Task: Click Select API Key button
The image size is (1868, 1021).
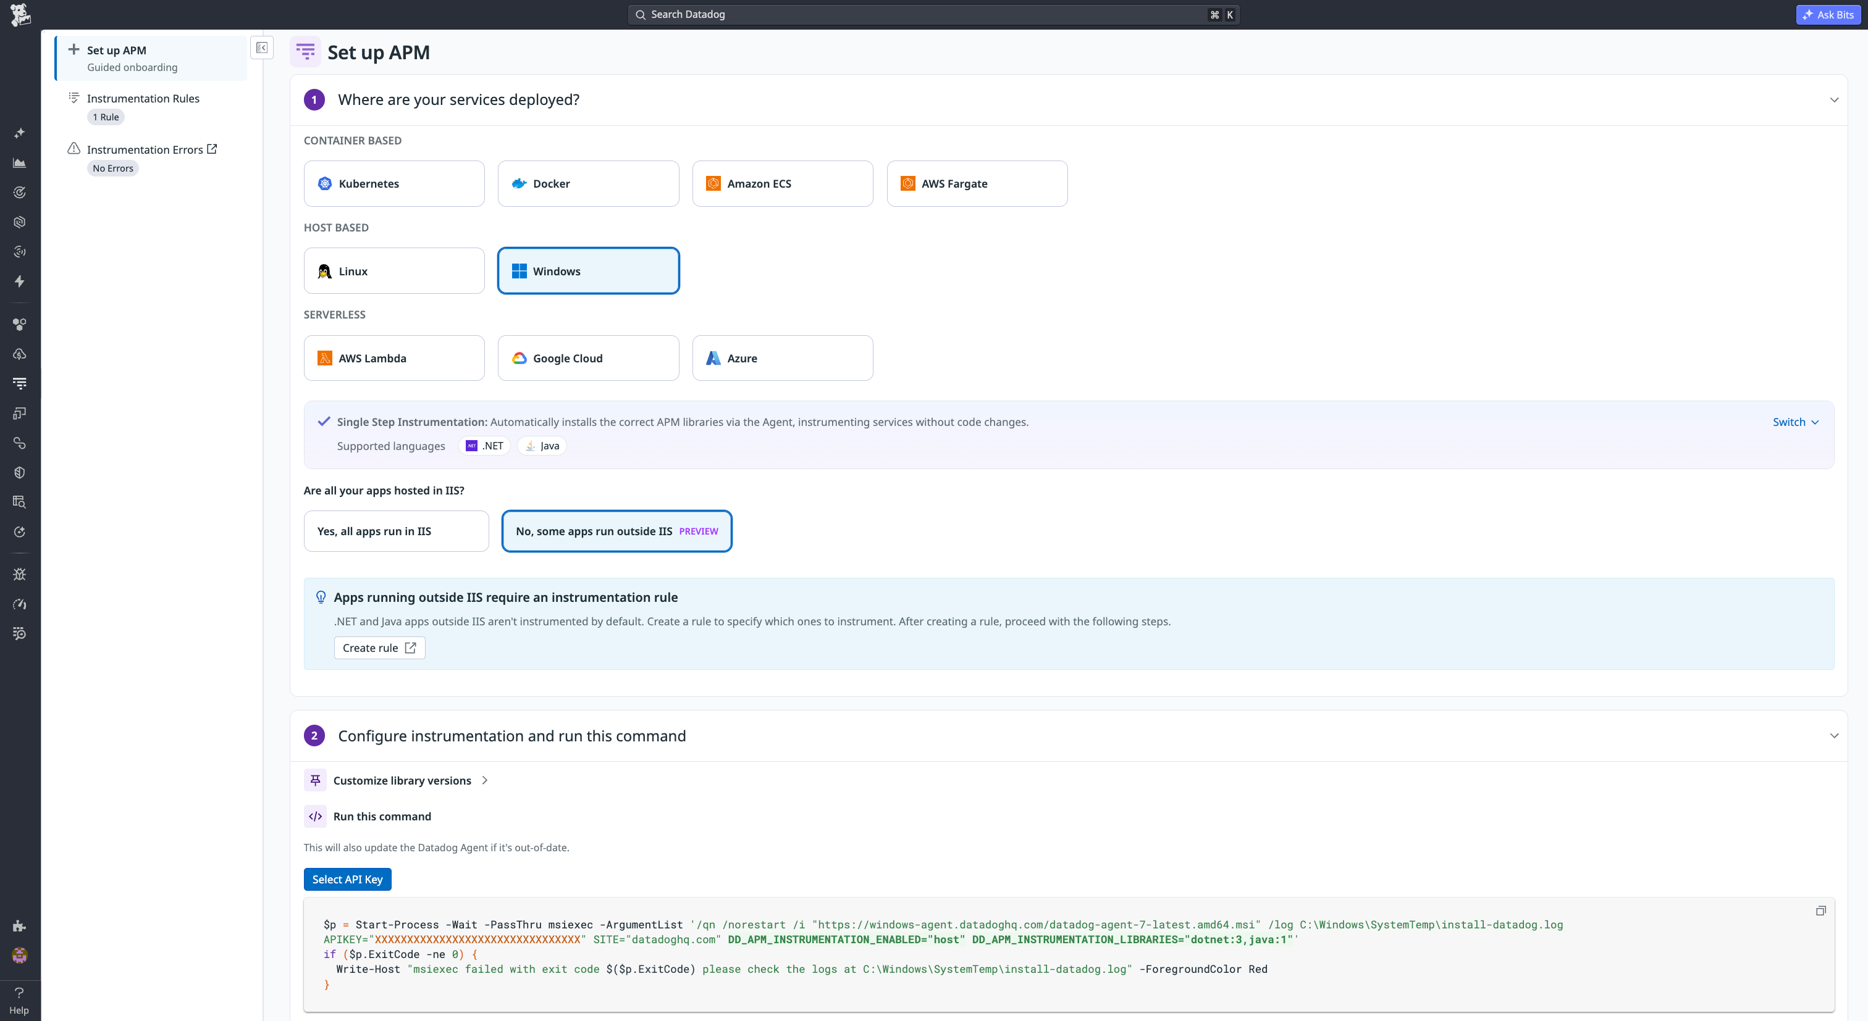Action: point(347,880)
